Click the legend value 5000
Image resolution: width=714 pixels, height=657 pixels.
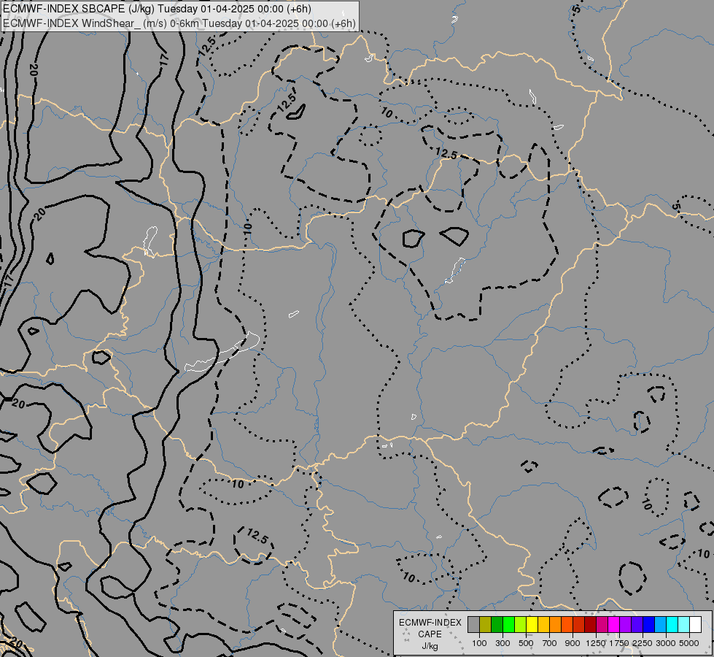tap(688, 643)
